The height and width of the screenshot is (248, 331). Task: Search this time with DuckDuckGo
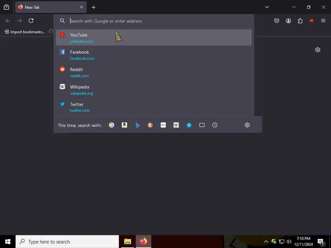[x=150, y=125]
